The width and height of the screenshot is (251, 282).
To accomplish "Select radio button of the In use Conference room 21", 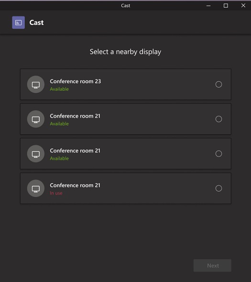I will point(218,188).
